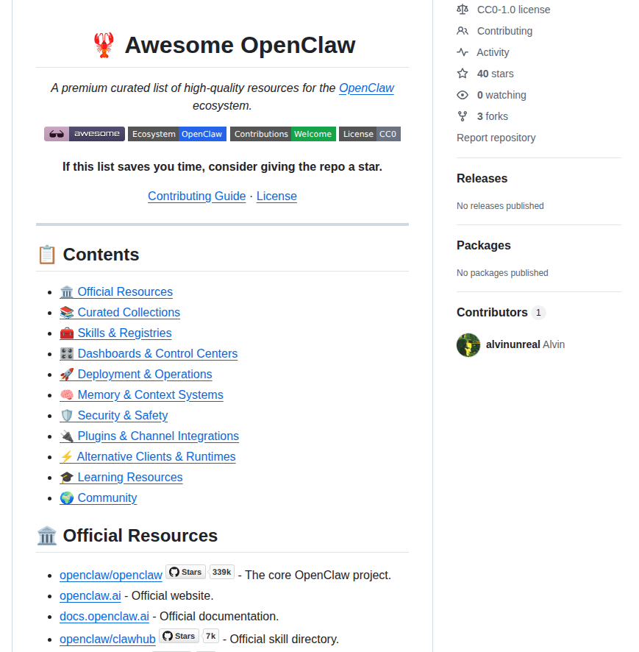Jump to Community section
Screen dimensions: 639x652
pos(99,497)
